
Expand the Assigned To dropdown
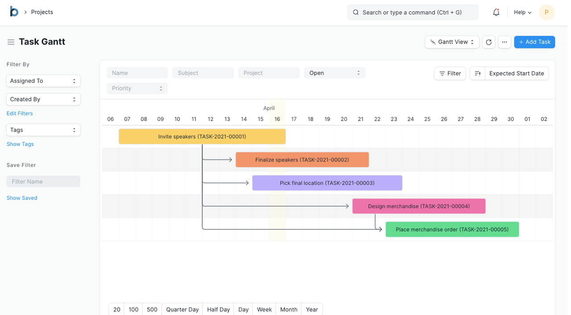[43, 81]
